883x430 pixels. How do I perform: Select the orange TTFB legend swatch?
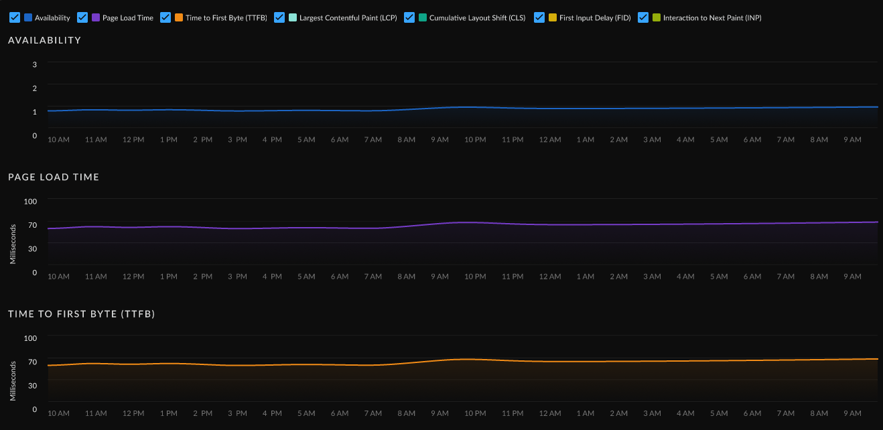(x=179, y=17)
